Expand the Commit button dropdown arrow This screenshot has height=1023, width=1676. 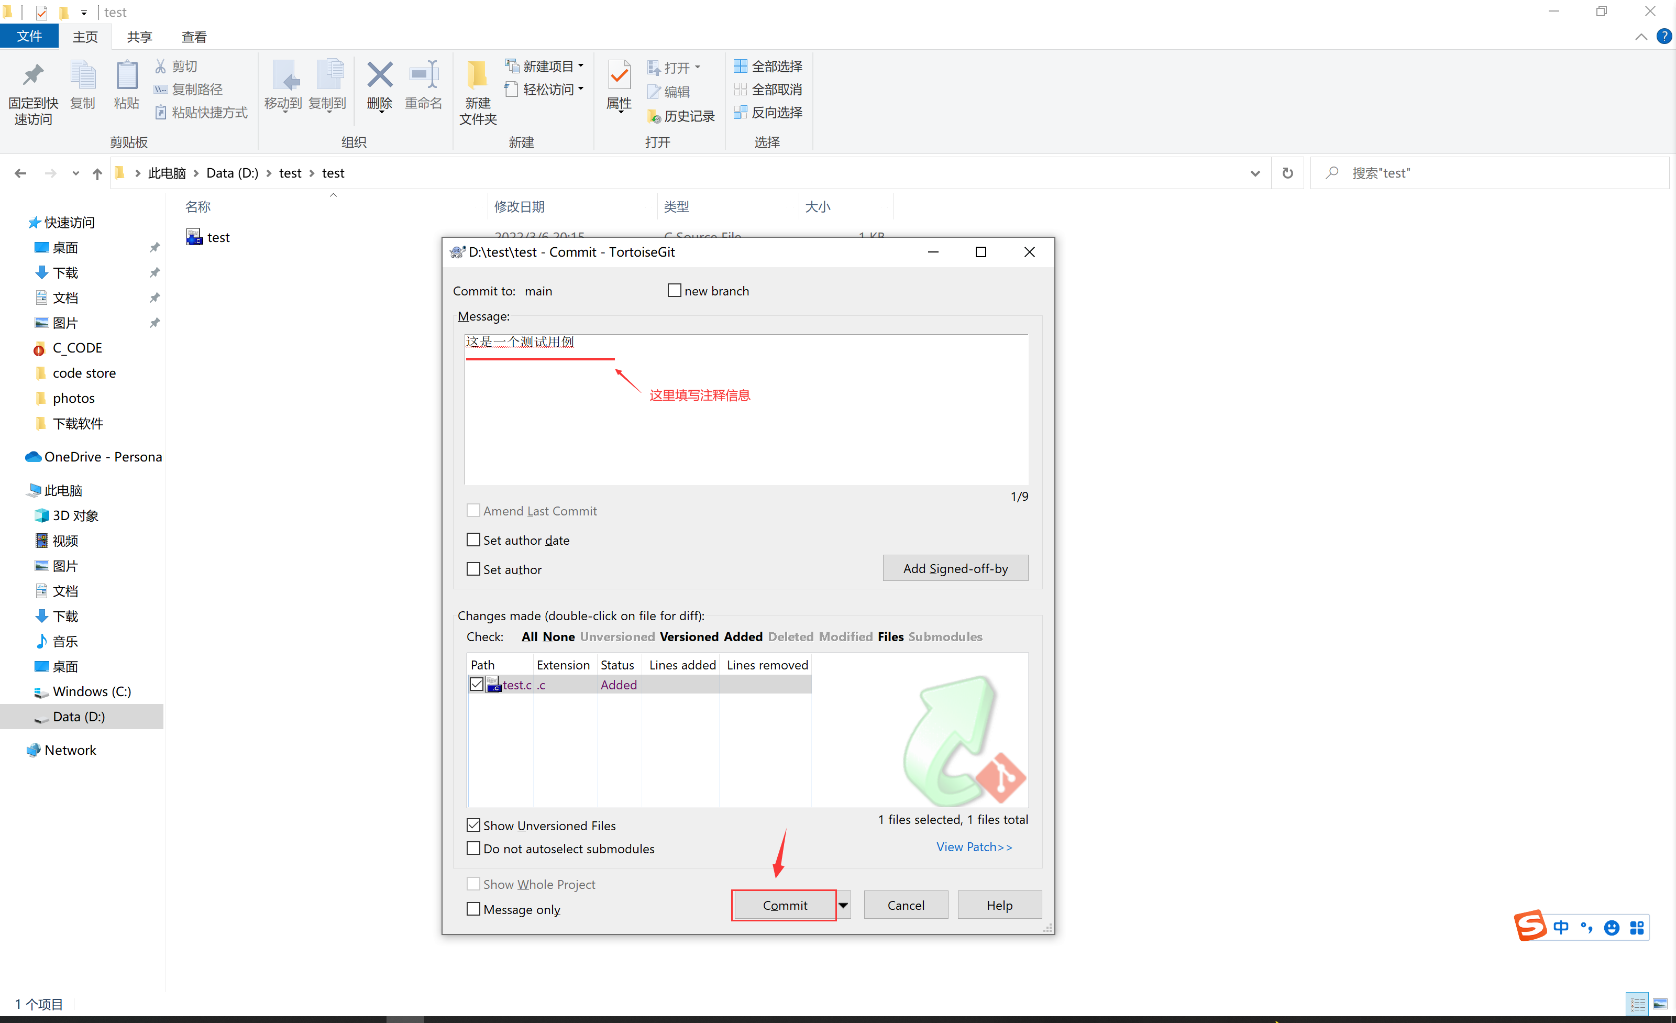click(x=843, y=906)
